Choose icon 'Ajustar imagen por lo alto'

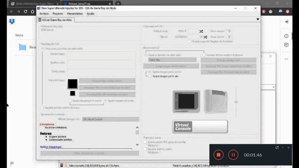click(x=106, y=101)
